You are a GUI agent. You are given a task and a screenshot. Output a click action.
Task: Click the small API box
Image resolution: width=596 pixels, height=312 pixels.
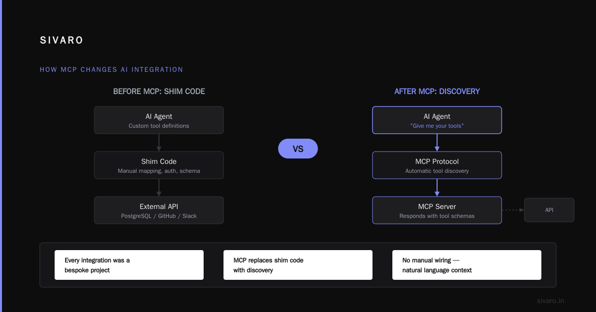[x=549, y=210]
